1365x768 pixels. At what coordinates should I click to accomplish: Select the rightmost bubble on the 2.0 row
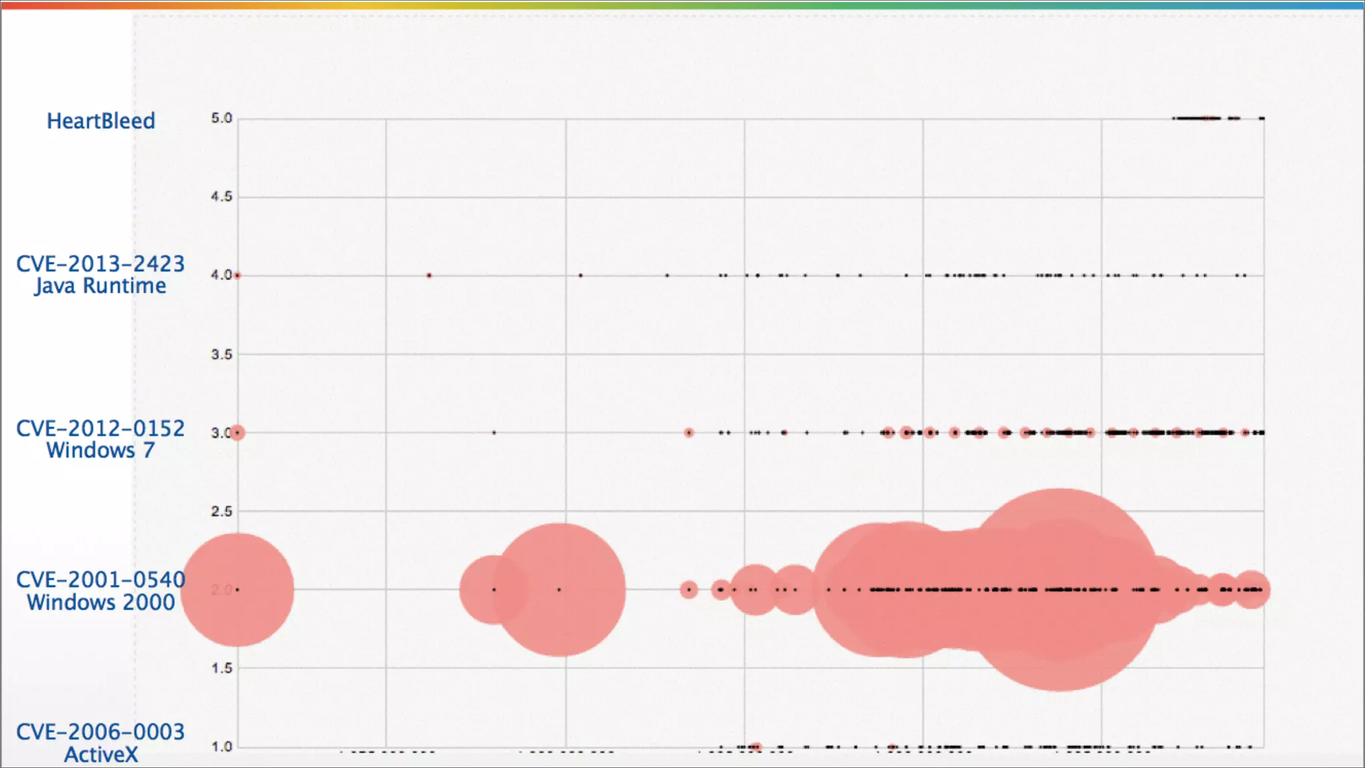(1252, 589)
